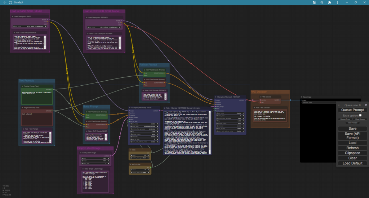This screenshot has width=369, height=198.
Task: Click Queue Prompt button
Action: click(352, 110)
